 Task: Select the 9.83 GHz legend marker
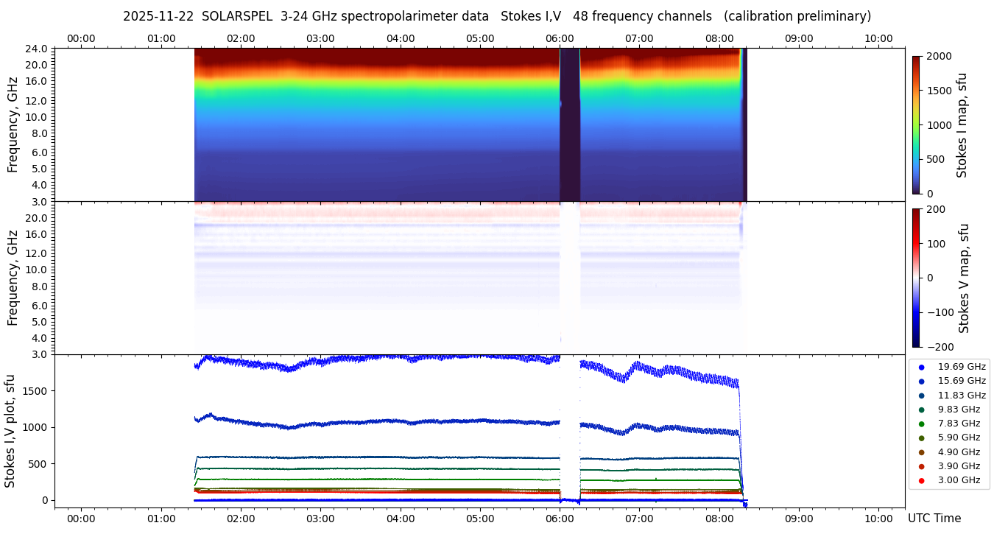(x=921, y=410)
